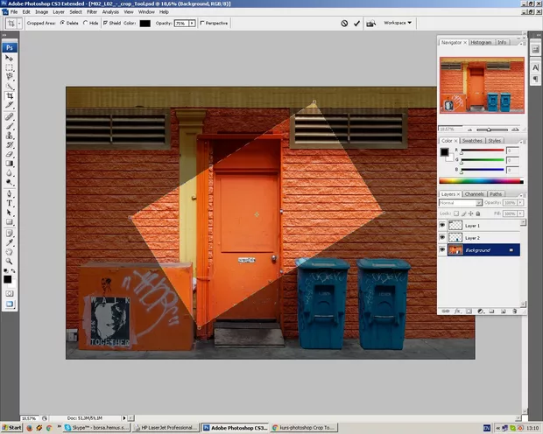This screenshot has width=543, height=434.
Task: Cancel the crop operation icon
Action: click(343, 23)
